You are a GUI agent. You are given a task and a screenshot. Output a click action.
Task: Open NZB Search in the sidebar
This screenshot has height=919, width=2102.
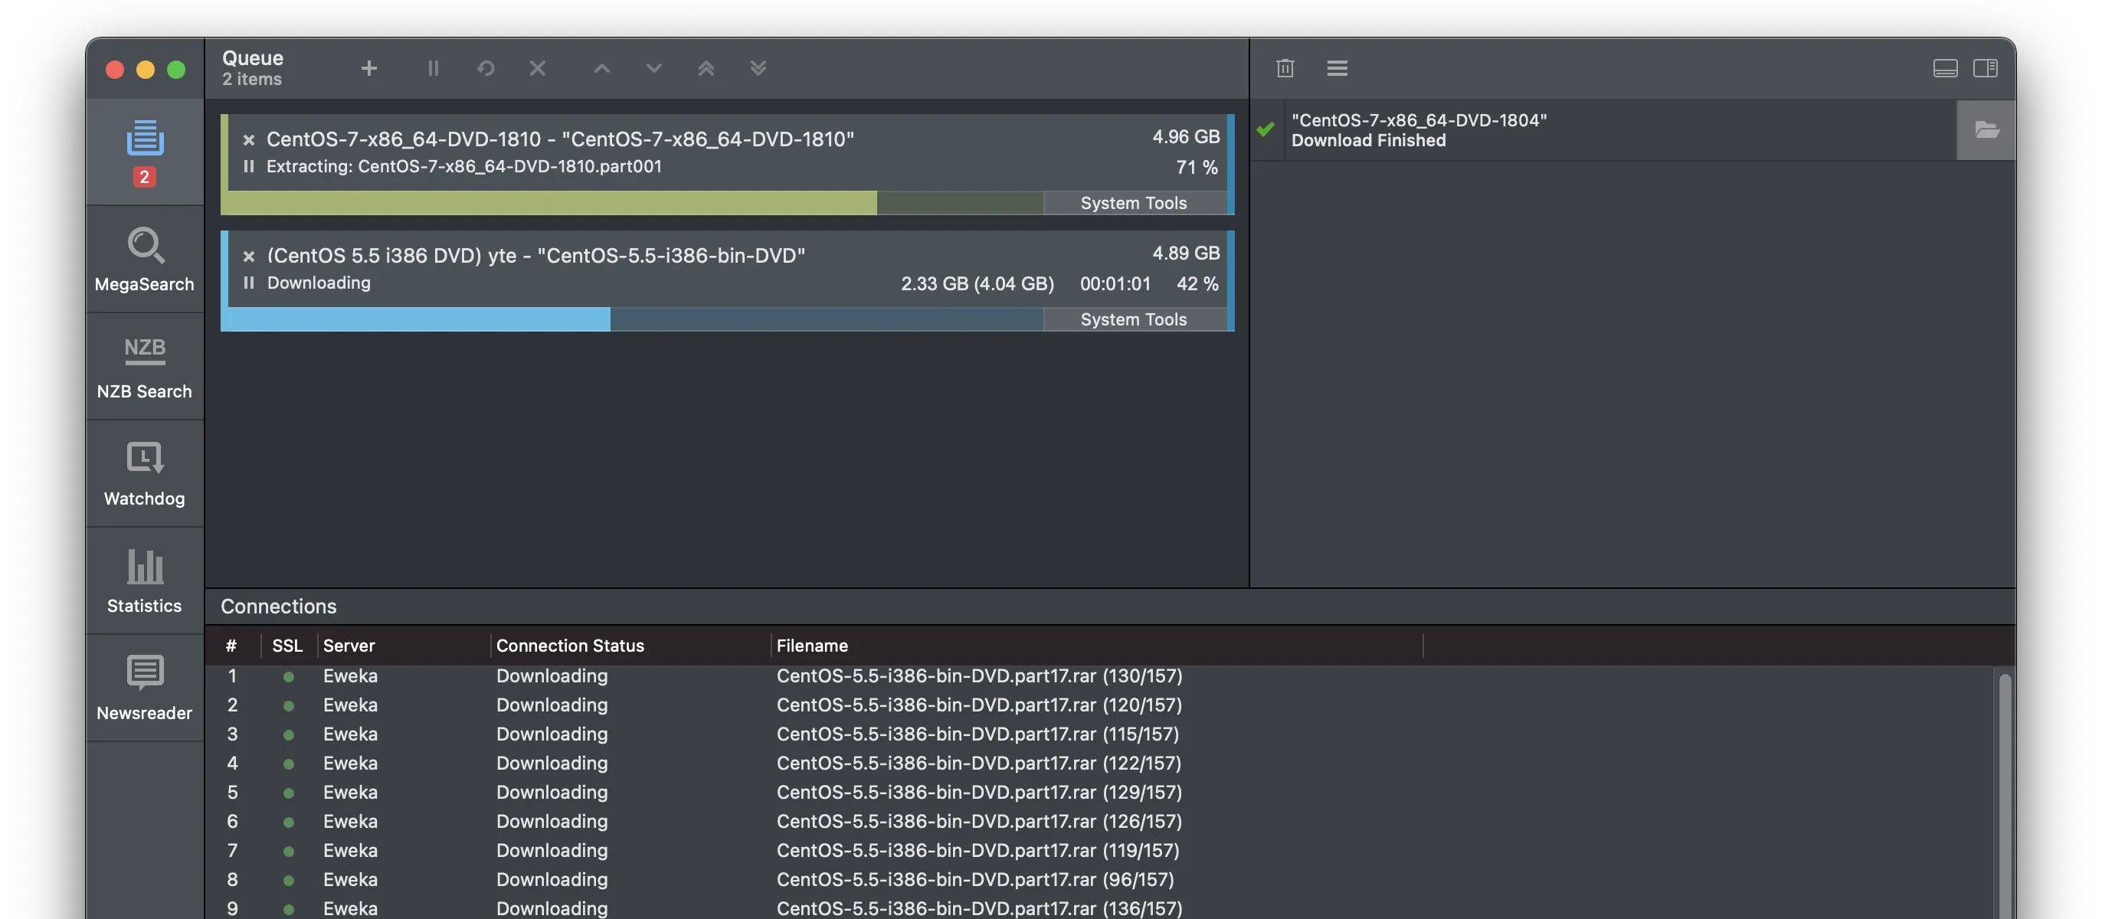[145, 366]
